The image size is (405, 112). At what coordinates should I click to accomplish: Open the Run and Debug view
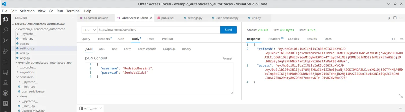pos(5,51)
